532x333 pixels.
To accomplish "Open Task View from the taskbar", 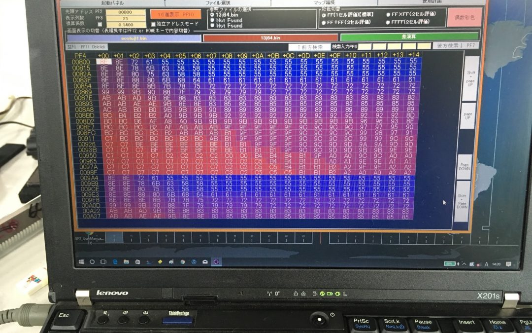I will click(103, 262).
